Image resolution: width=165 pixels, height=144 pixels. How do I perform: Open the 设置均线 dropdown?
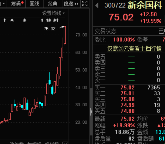click(53, 13)
